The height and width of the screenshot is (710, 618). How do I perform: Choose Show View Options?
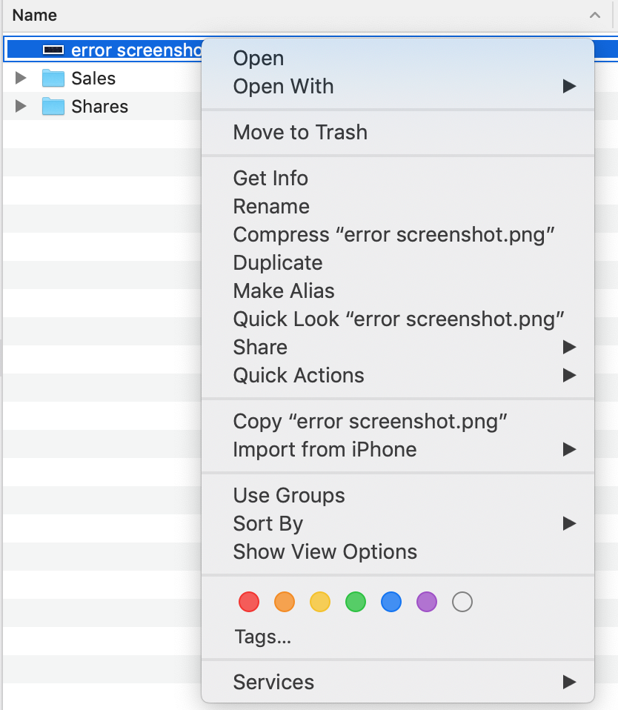click(x=397, y=552)
